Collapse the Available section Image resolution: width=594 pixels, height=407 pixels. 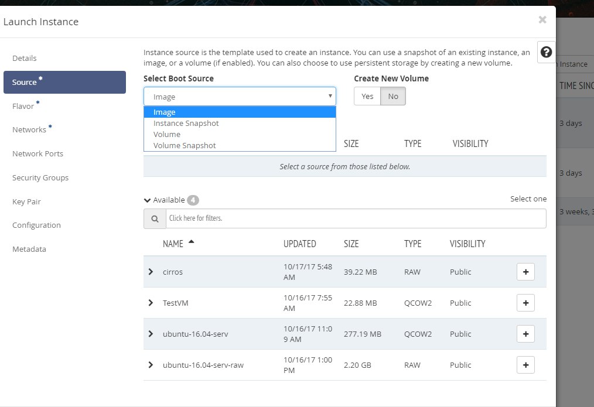147,200
